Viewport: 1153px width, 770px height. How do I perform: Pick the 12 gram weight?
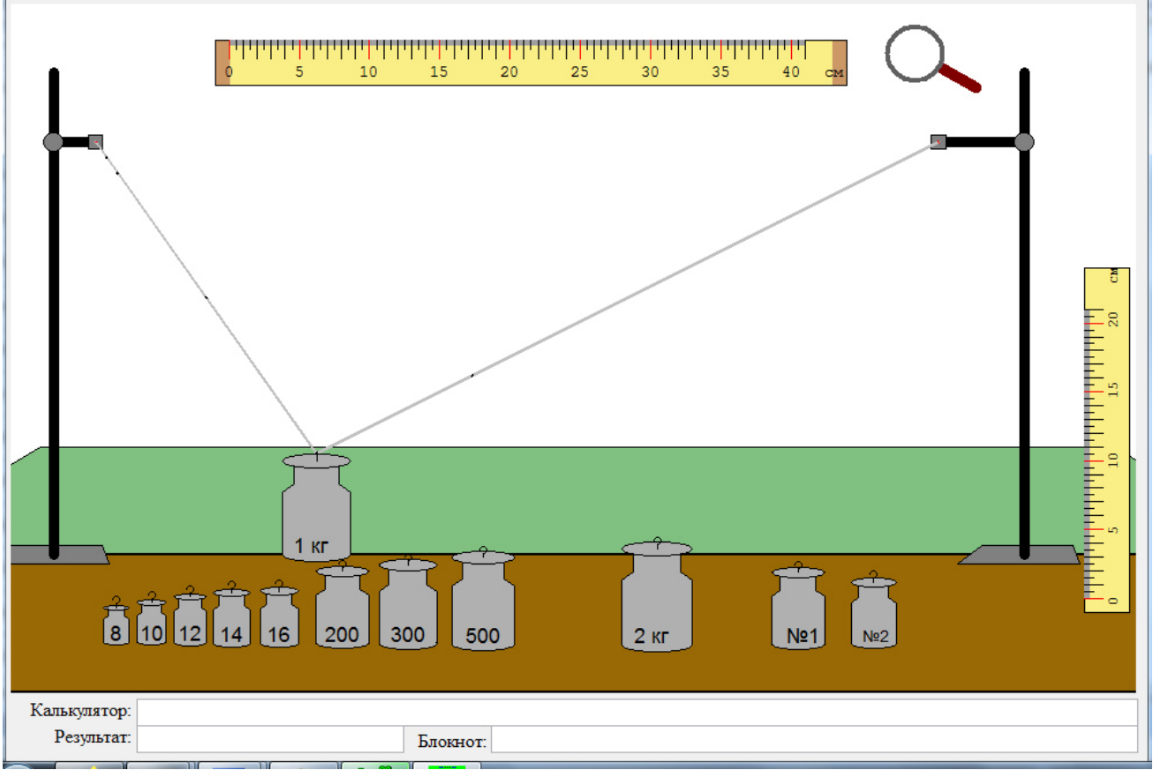[x=190, y=617]
